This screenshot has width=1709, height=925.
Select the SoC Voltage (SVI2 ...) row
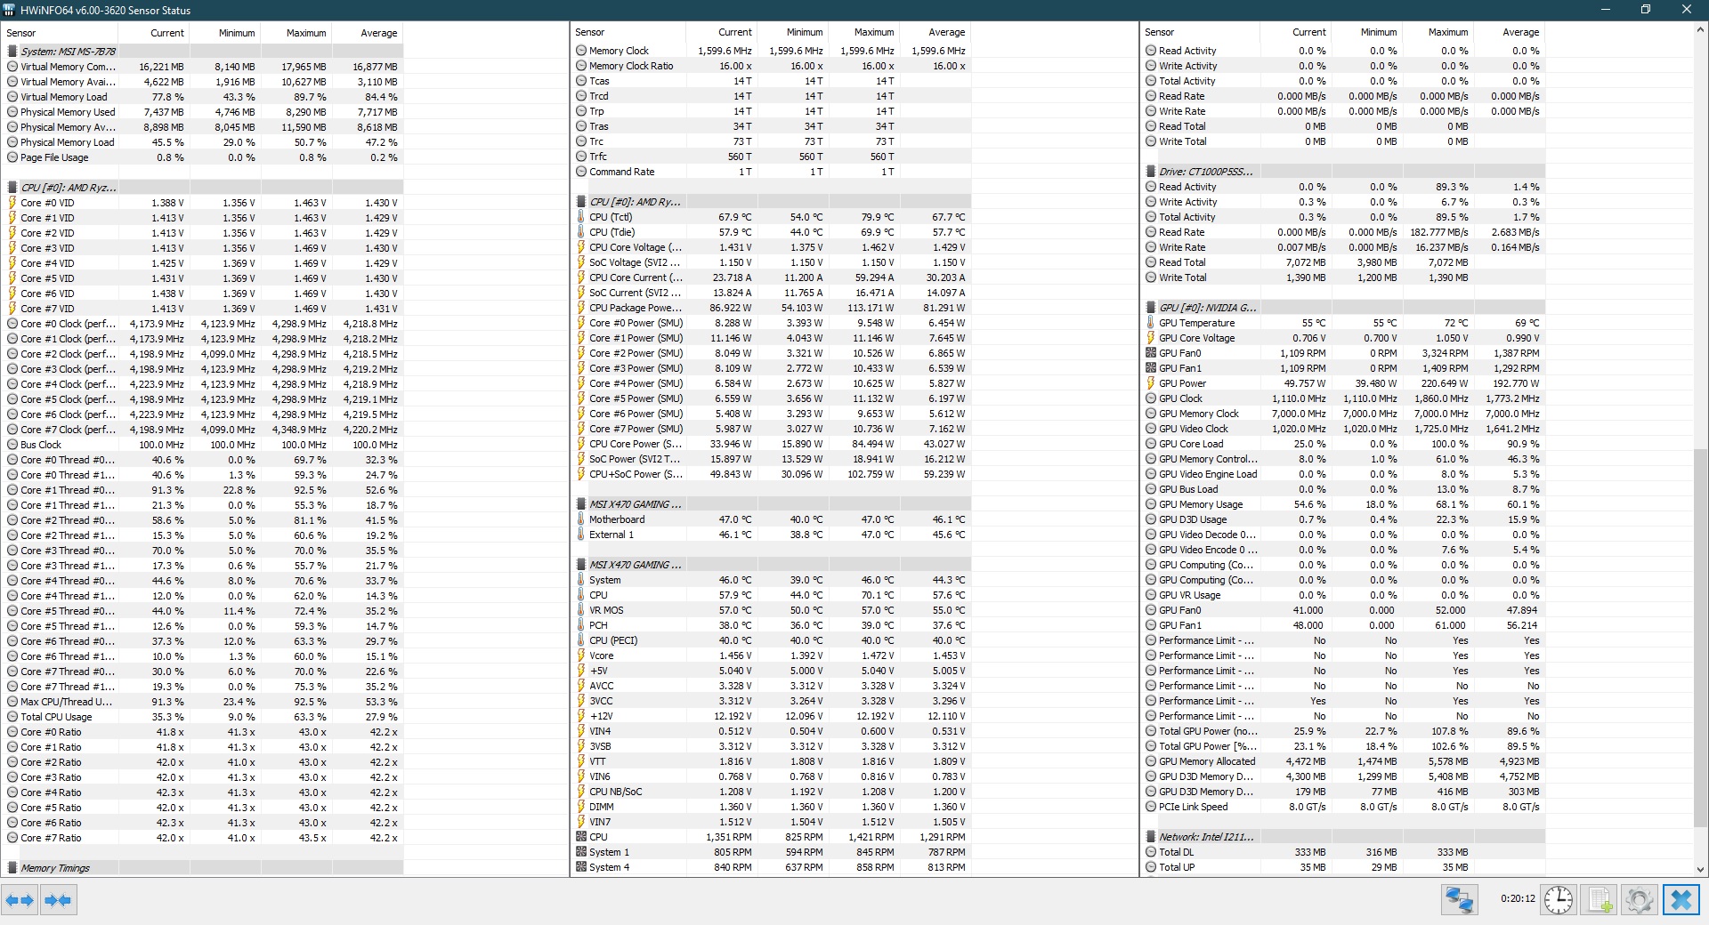(x=772, y=262)
